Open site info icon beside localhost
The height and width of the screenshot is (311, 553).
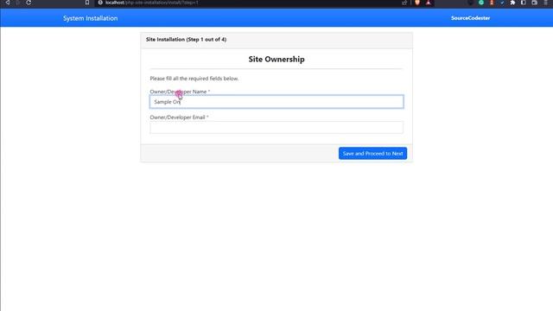click(x=100, y=3)
